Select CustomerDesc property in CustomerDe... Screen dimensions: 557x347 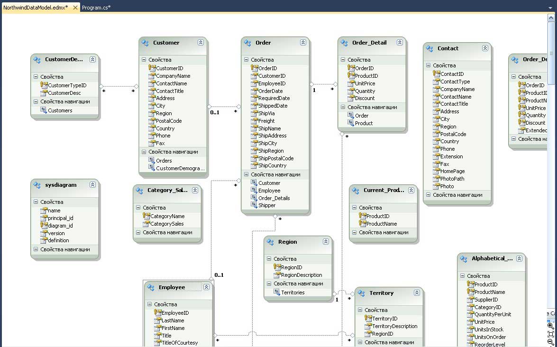pos(64,93)
